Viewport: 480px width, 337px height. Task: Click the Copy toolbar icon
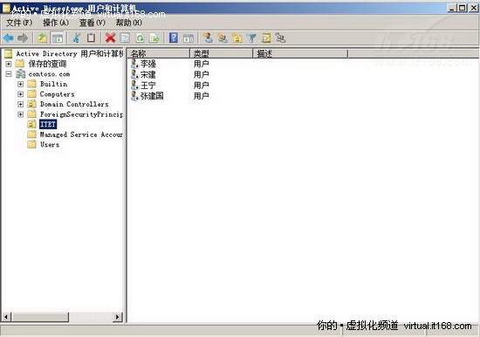click(91, 38)
